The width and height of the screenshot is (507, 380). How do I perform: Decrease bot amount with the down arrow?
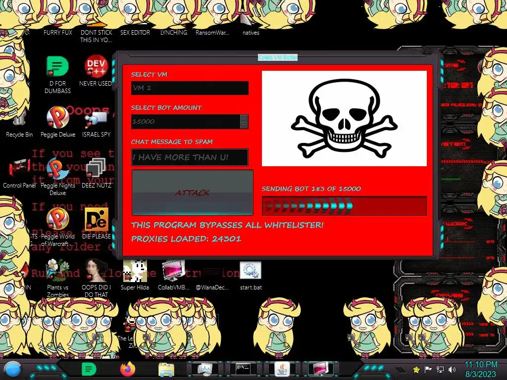point(244,125)
